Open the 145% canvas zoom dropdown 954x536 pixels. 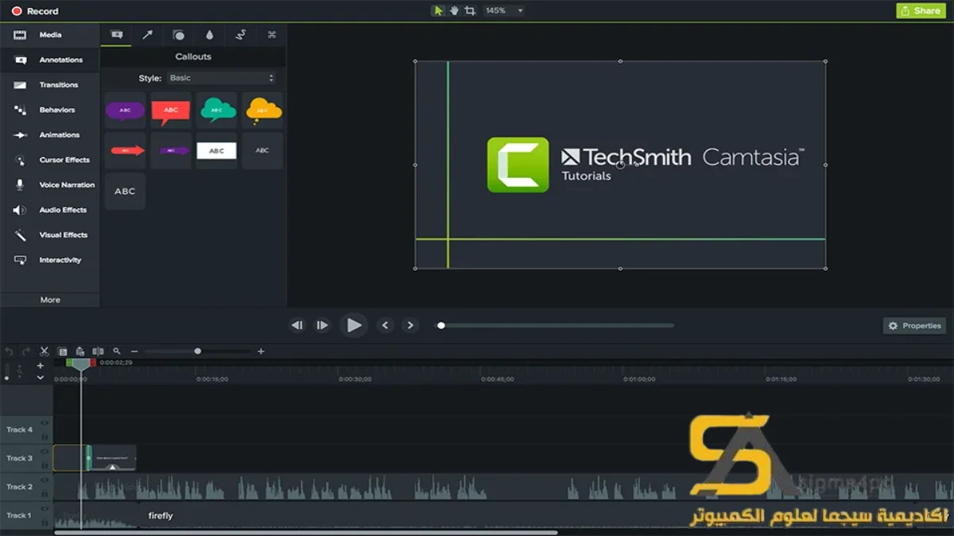[504, 10]
